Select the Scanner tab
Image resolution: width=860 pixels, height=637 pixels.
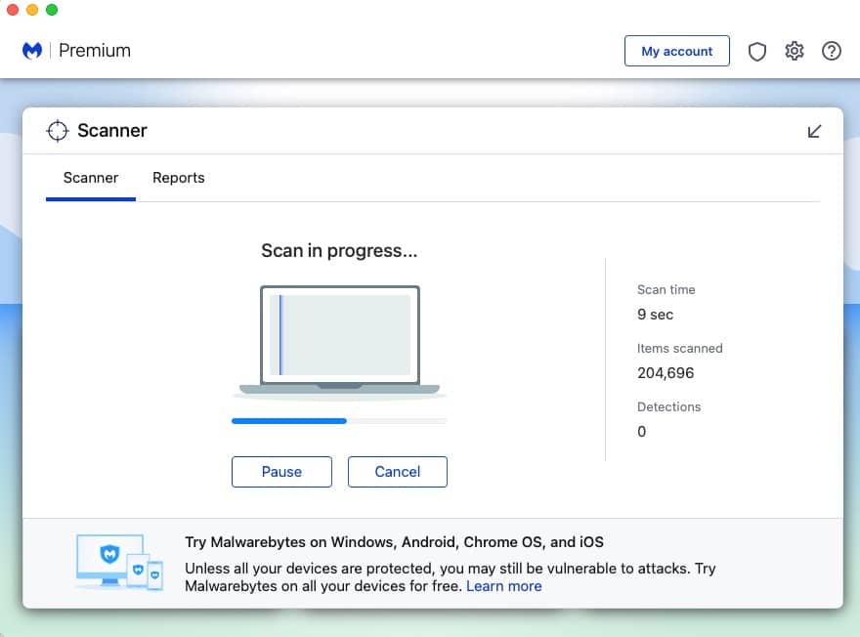click(x=91, y=178)
